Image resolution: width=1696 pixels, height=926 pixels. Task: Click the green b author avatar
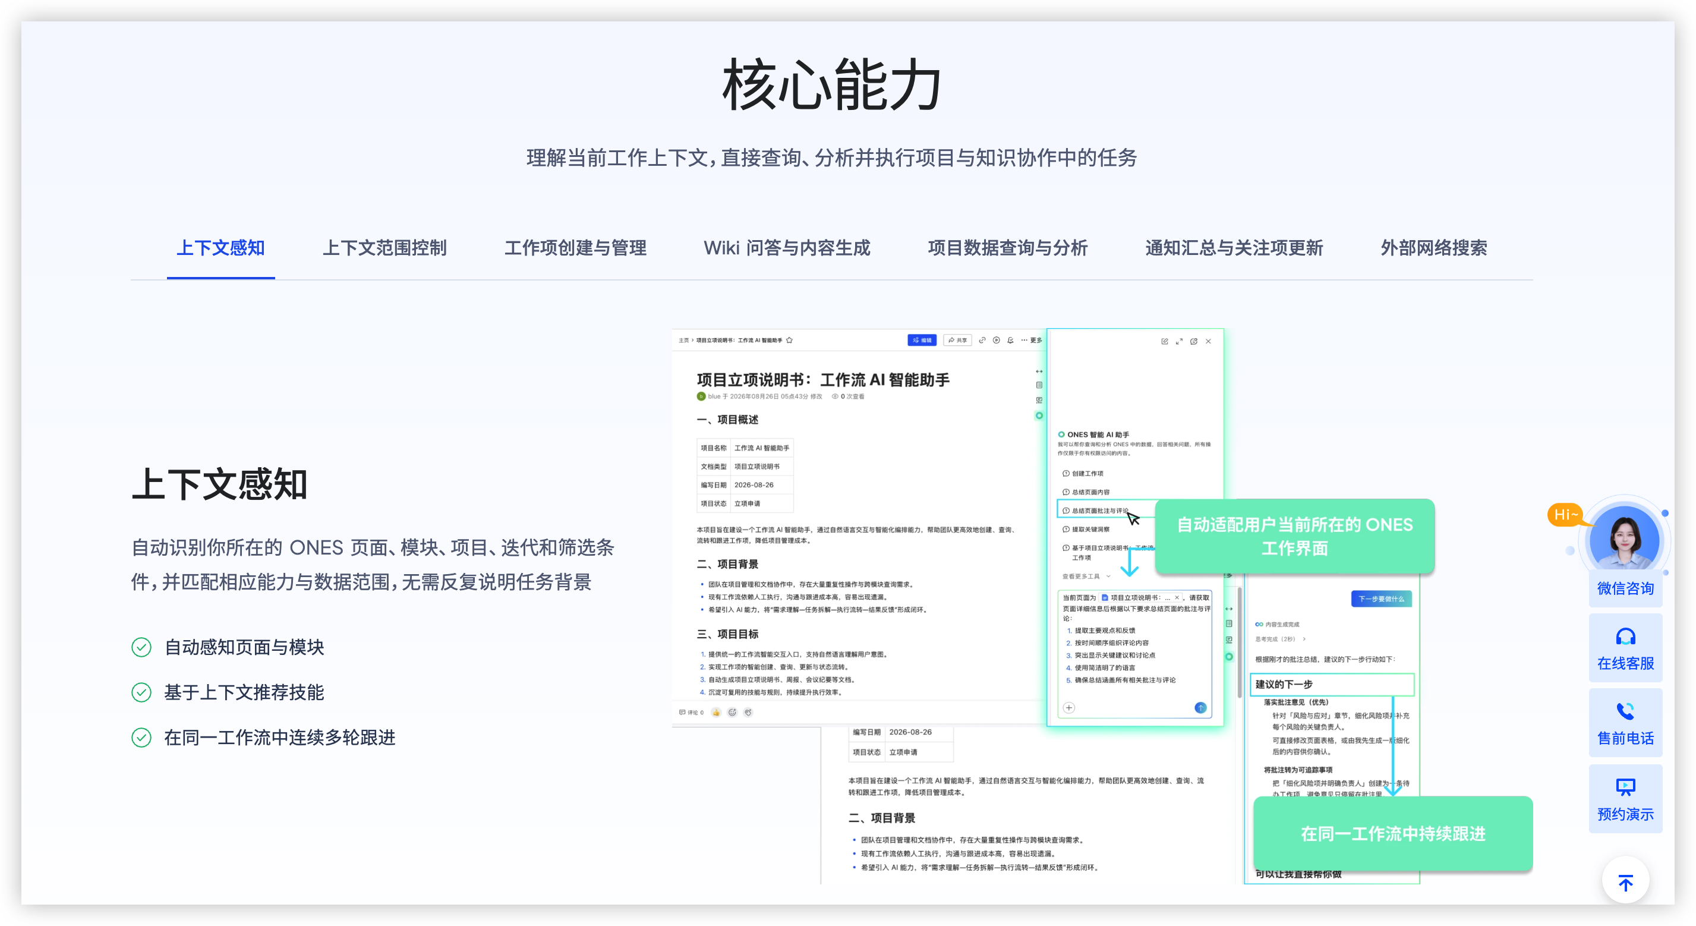pos(701,396)
